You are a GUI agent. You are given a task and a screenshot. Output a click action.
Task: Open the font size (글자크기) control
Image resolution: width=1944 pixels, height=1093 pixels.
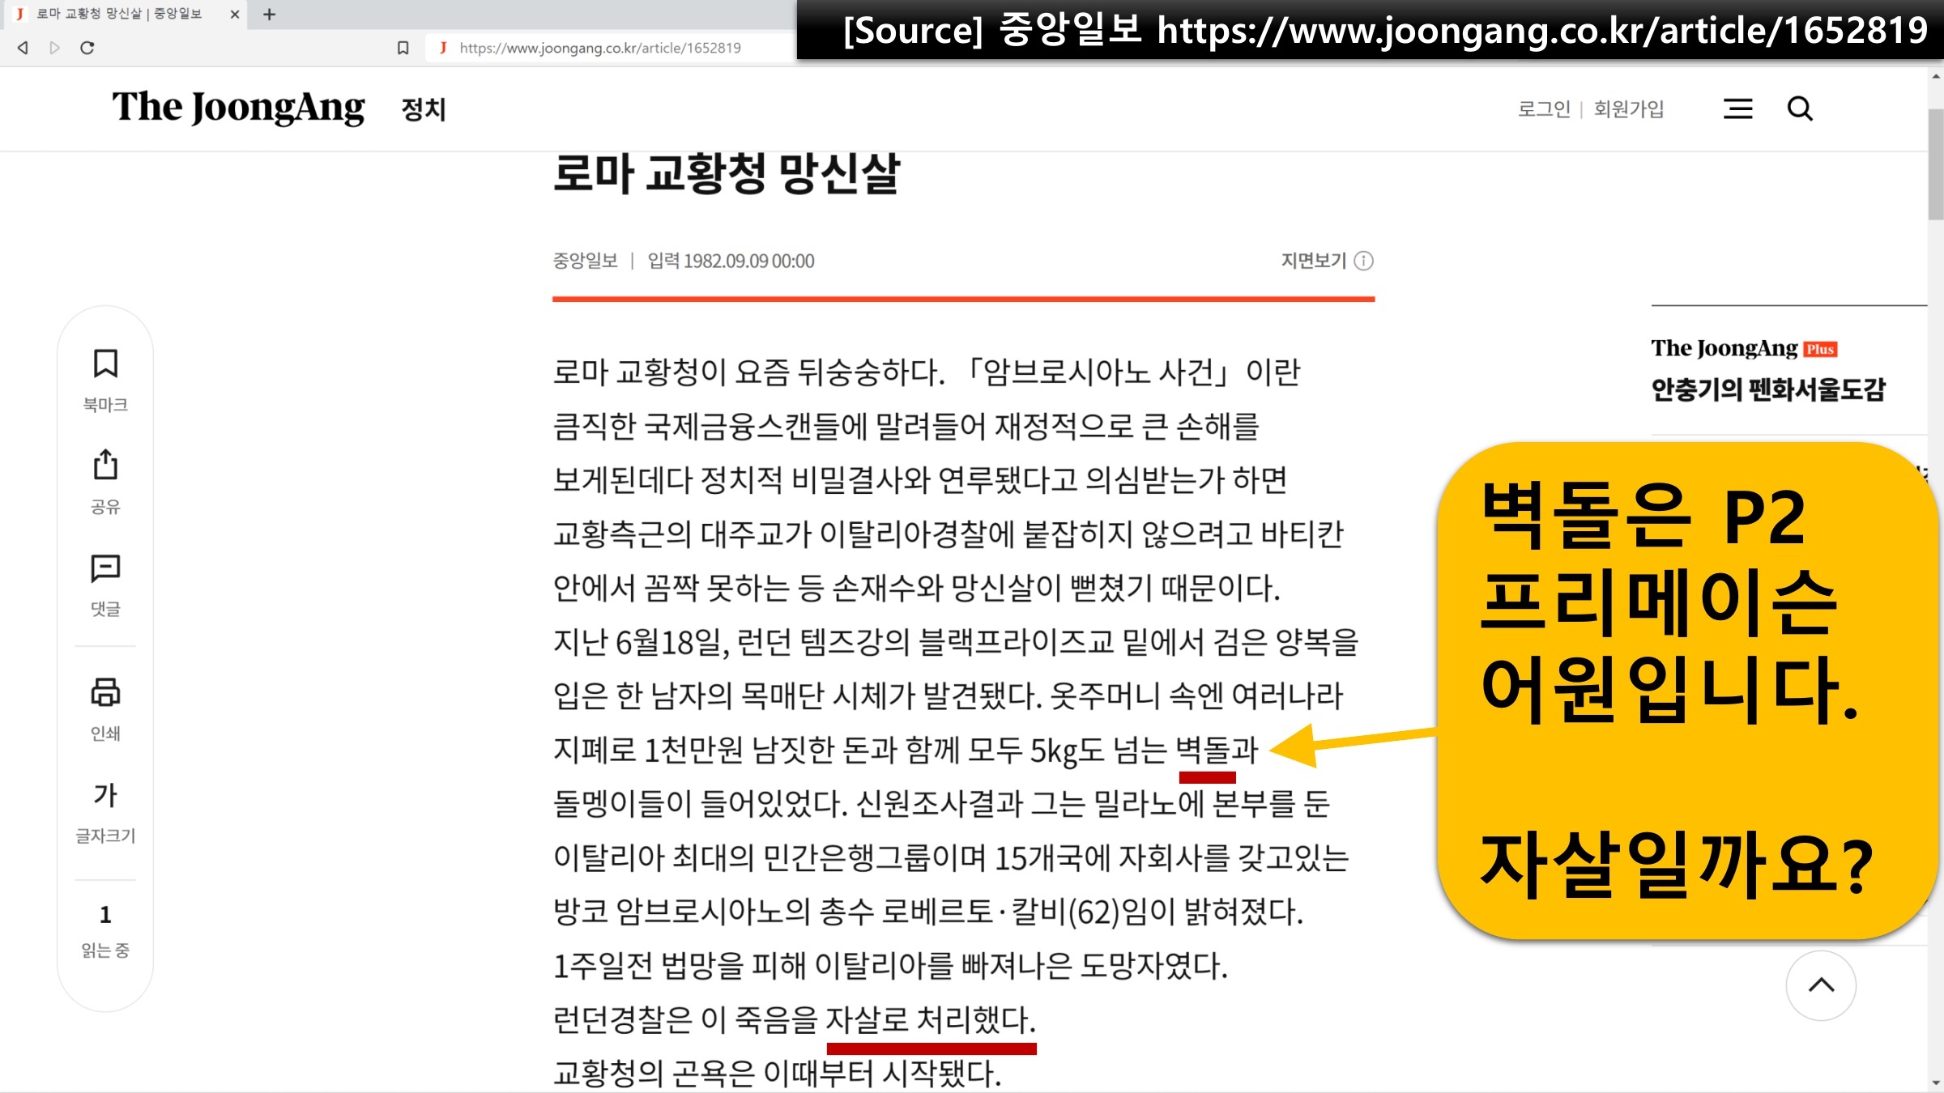click(x=105, y=795)
